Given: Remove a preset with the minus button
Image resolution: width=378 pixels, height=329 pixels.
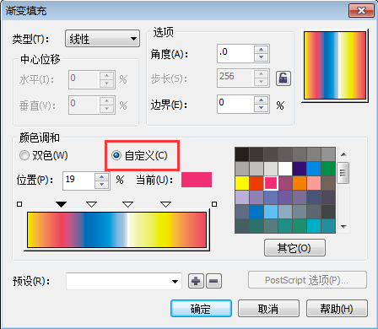Looking at the screenshot, I should tap(213, 281).
